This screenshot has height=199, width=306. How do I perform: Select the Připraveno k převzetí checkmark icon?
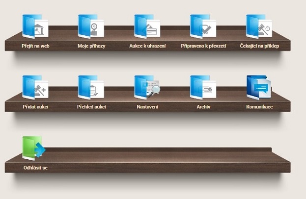pyautogui.click(x=202, y=26)
